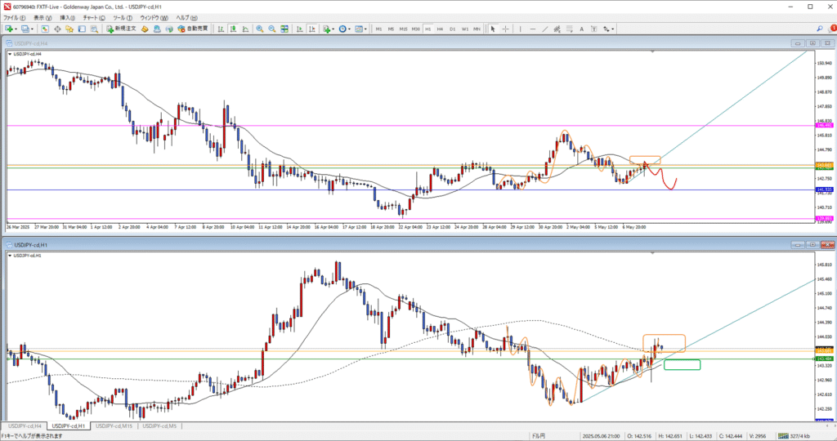Click the 挿入 (Insert) menu
The height and width of the screenshot is (441, 837).
(66, 17)
